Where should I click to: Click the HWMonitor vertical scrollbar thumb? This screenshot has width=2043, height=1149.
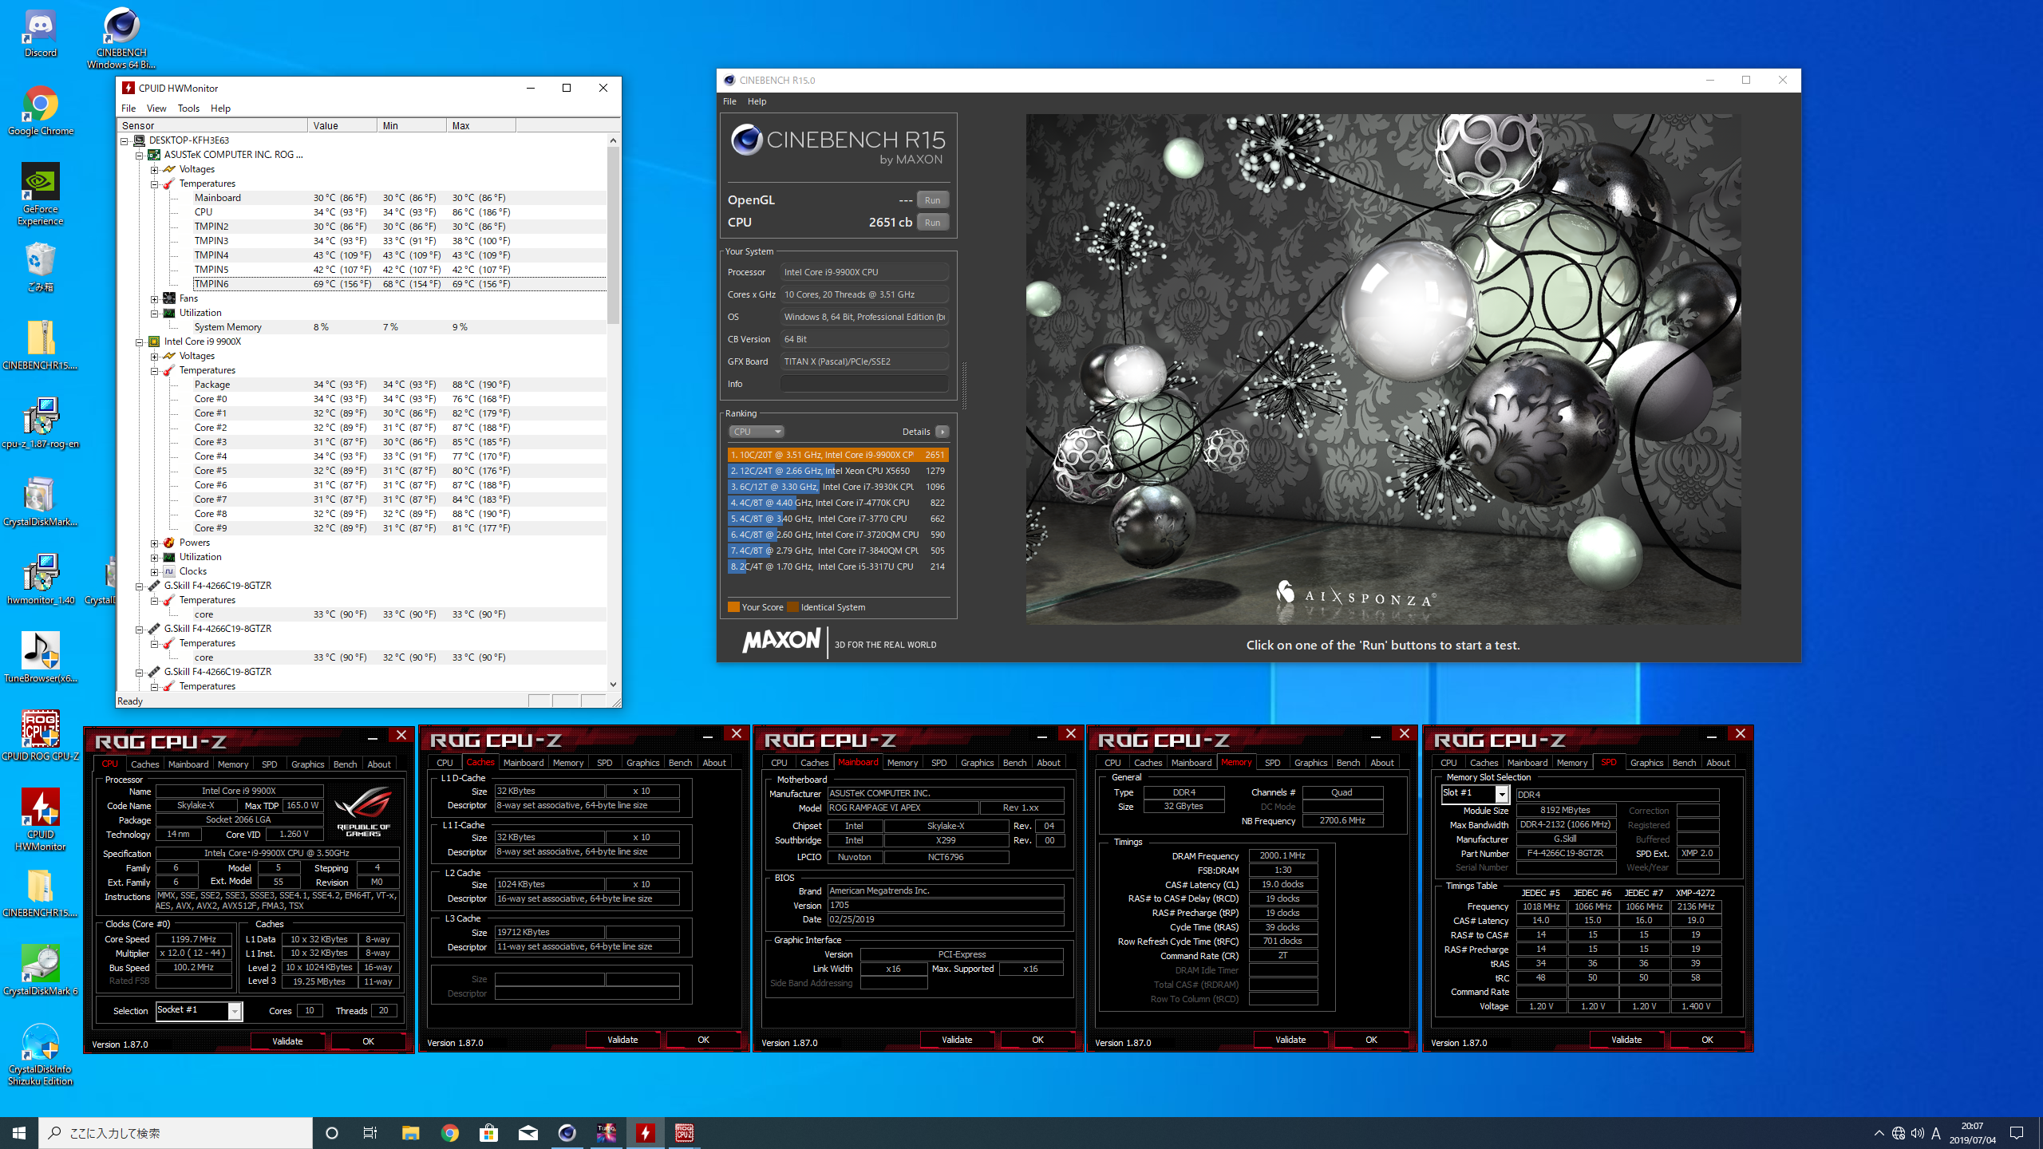tap(613, 235)
